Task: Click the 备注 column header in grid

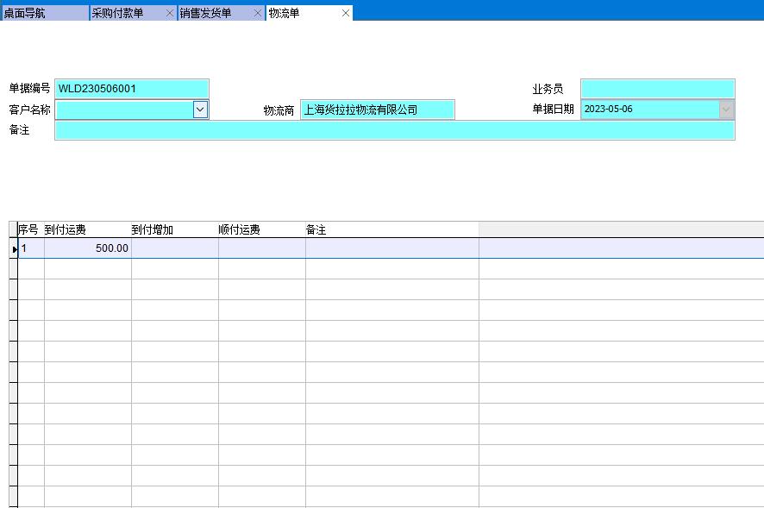Action: click(x=391, y=229)
